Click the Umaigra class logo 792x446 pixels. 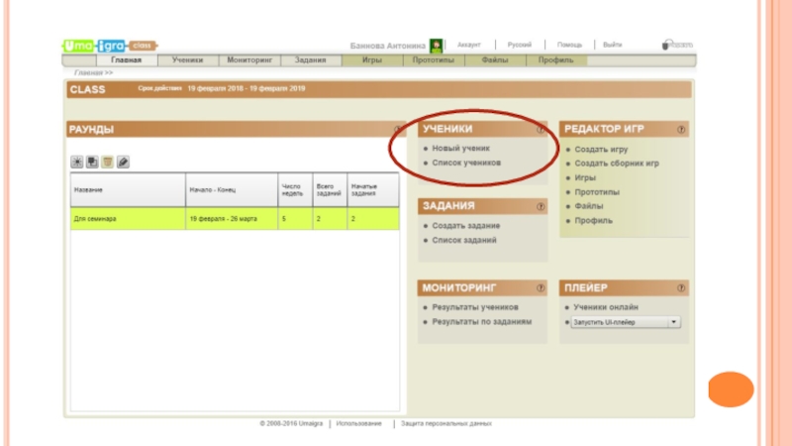pos(110,46)
